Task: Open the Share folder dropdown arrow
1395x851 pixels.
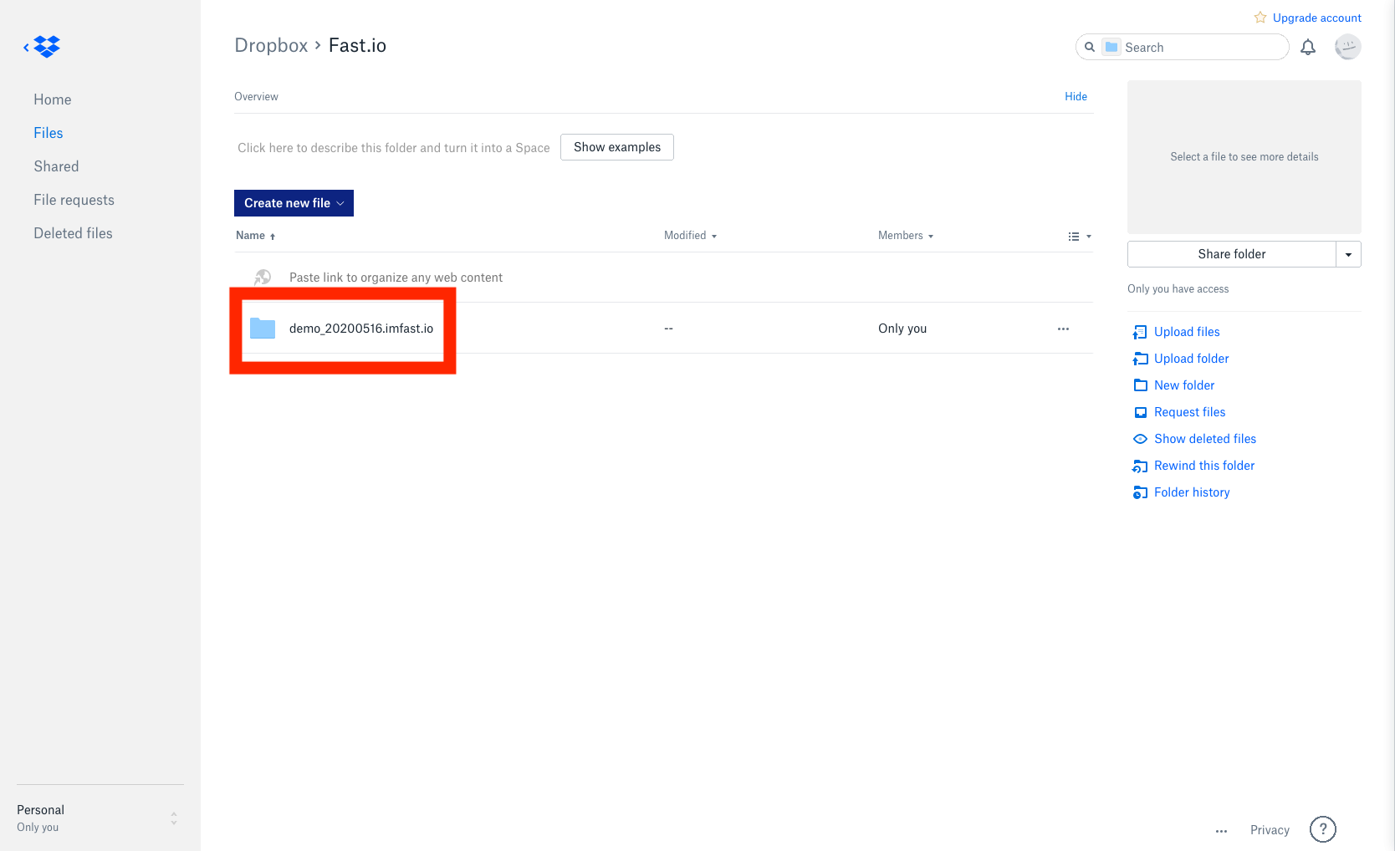Action: coord(1348,254)
